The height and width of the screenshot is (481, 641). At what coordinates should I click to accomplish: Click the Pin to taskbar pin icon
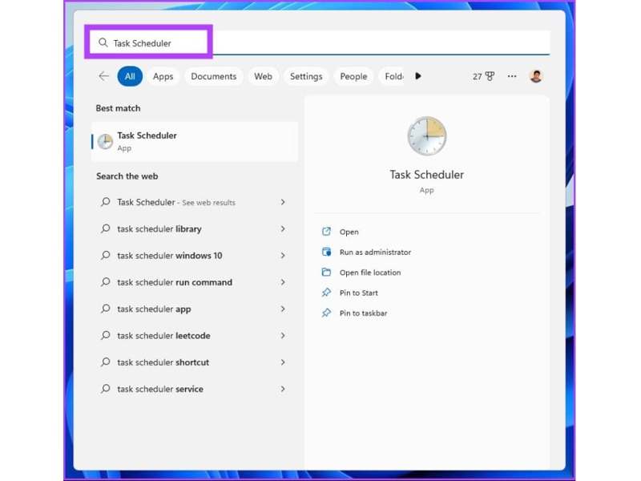(326, 313)
